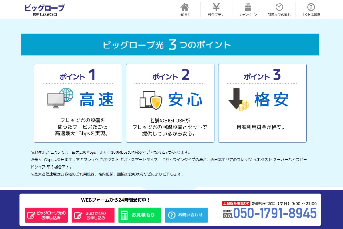Click the ポイント 3 heading
The height and width of the screenshot is (229, 343).
pyautogui.click(x=262, y=75)
